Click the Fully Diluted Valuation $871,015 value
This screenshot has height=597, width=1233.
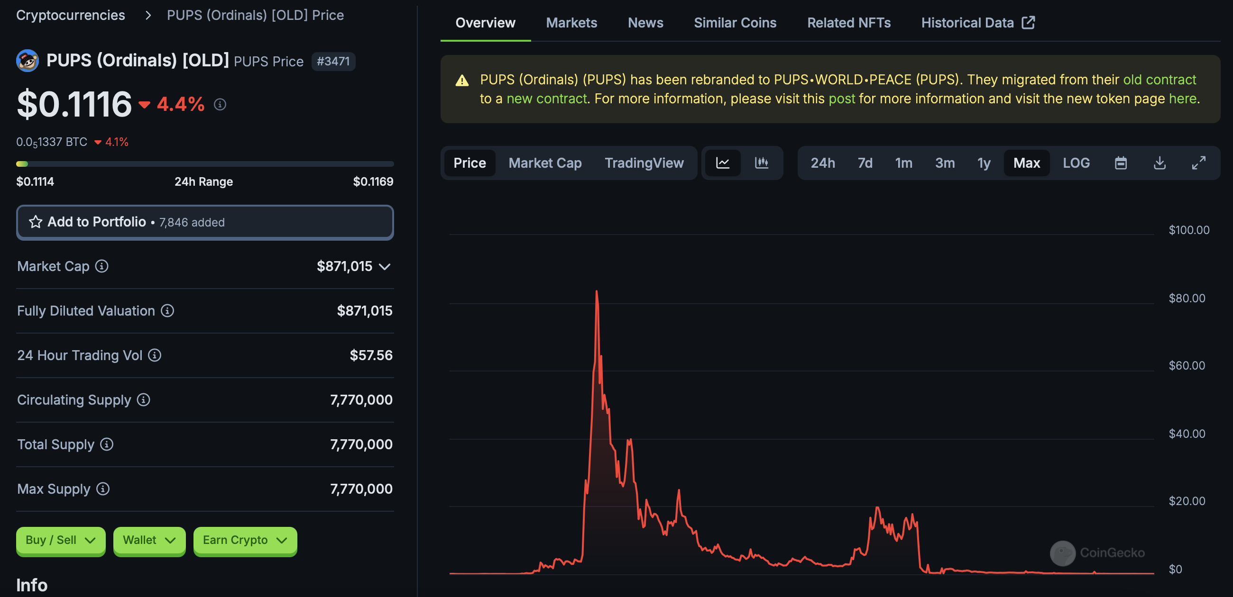click(364, 310)
